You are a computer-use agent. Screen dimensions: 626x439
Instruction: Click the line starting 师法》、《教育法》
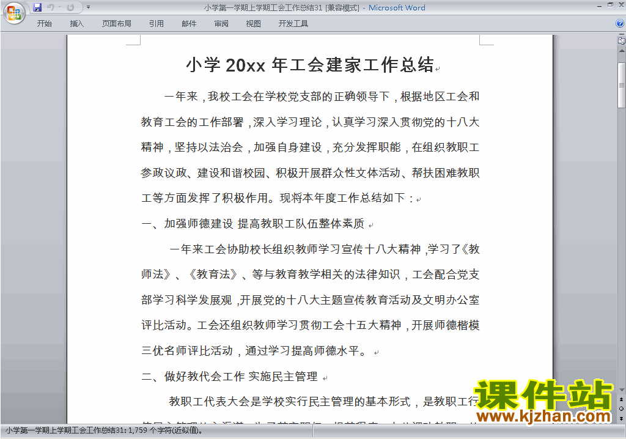(x=310, y=275)
